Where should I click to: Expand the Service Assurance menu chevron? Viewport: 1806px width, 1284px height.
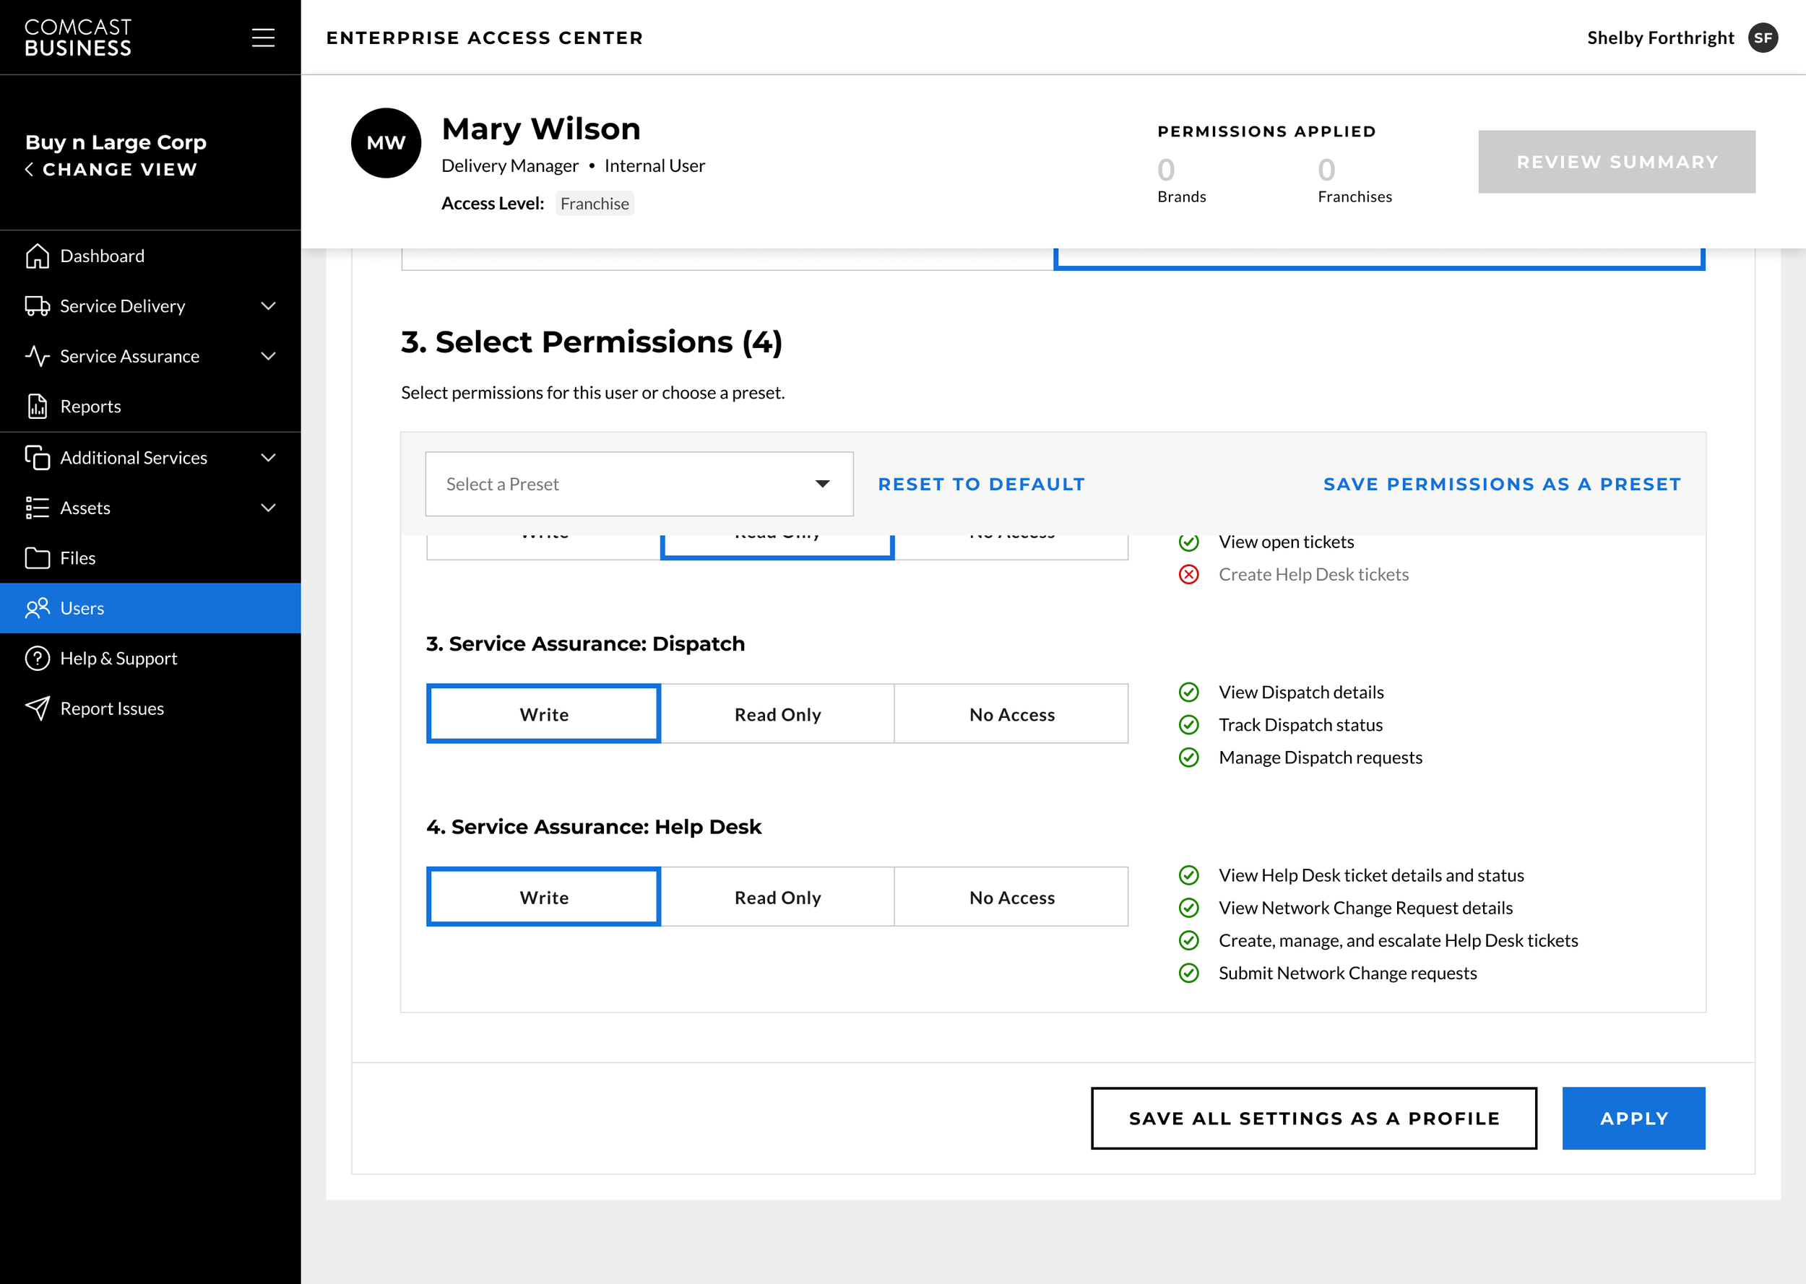click(x=269, y=357)
